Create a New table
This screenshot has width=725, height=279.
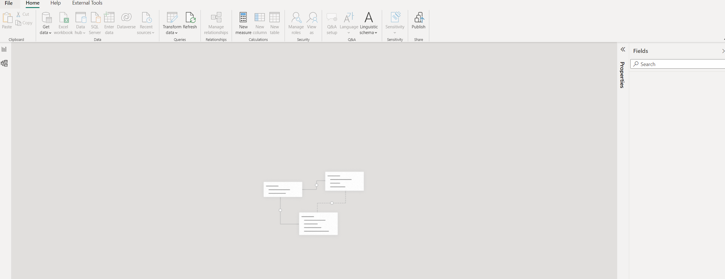[275, 23]
